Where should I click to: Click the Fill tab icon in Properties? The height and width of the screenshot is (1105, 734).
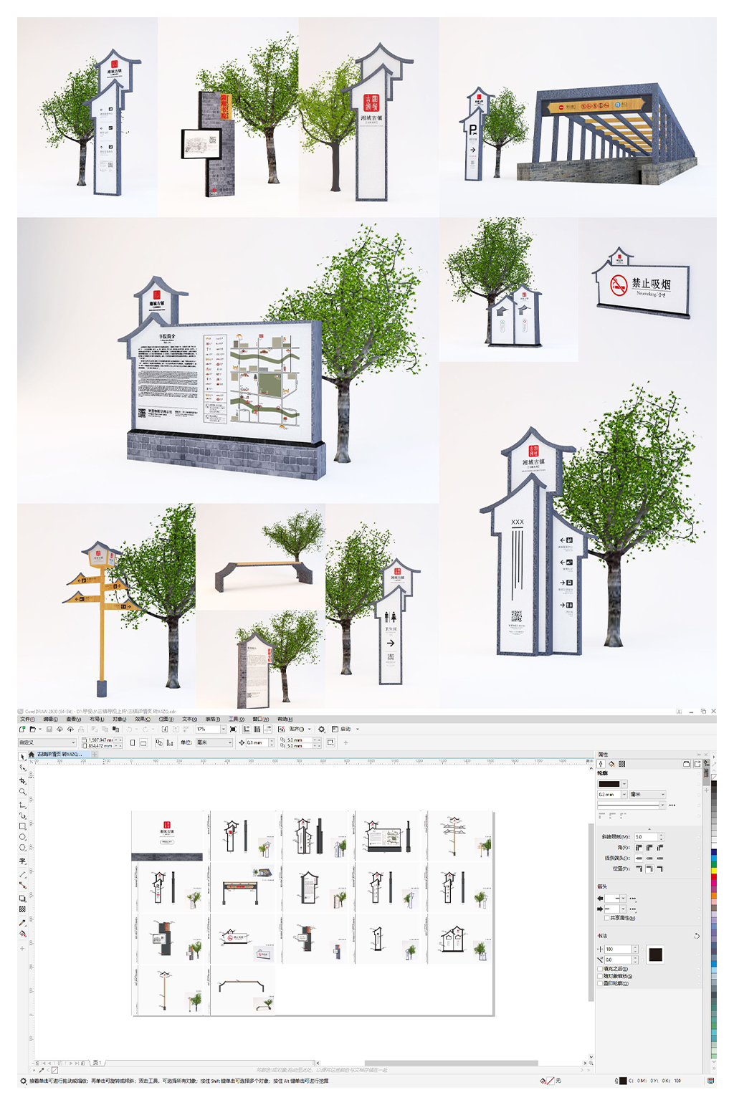coord(611,764)
